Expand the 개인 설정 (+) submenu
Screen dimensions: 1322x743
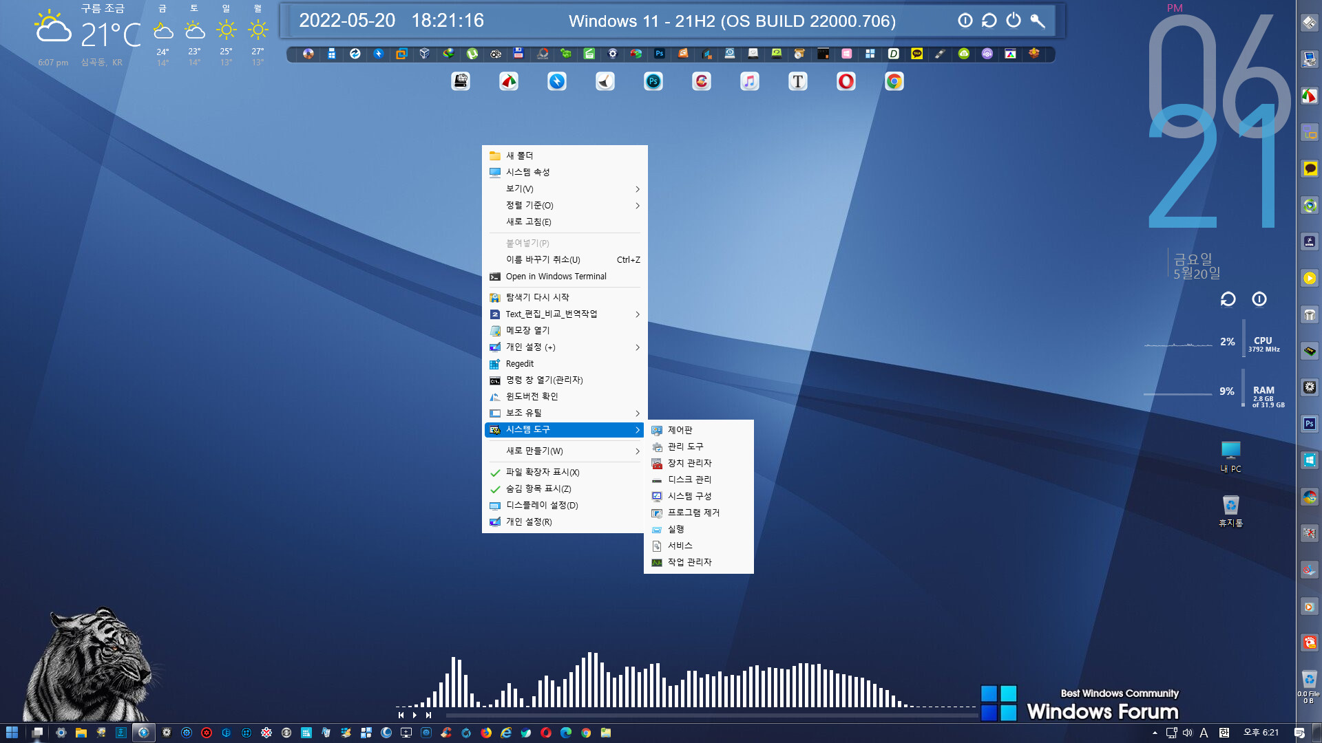pos(565,347)
